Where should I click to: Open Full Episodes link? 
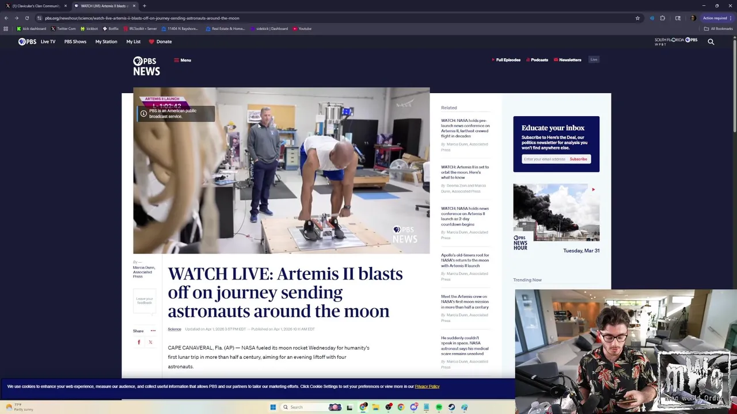[x=506, y=60]
